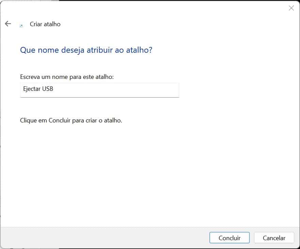Image resolution: width=300 pixels, height=249 pixels.
Task: Click the 'Criar atalho' window title text
Action: tap(45, 24)
